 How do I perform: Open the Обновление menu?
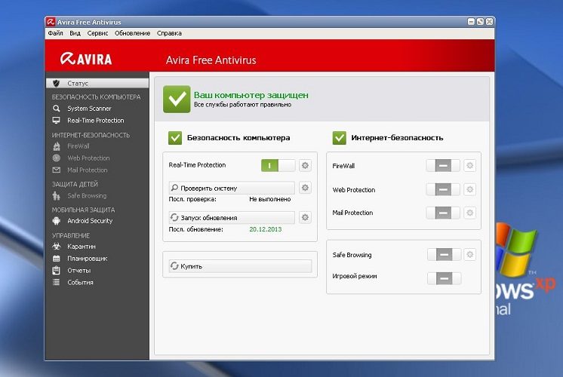[133, 33]
